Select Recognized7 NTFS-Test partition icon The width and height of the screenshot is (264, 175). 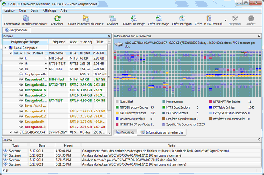(x=21, y=79)
